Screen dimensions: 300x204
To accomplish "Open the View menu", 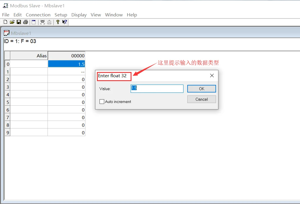I will 96,15.
